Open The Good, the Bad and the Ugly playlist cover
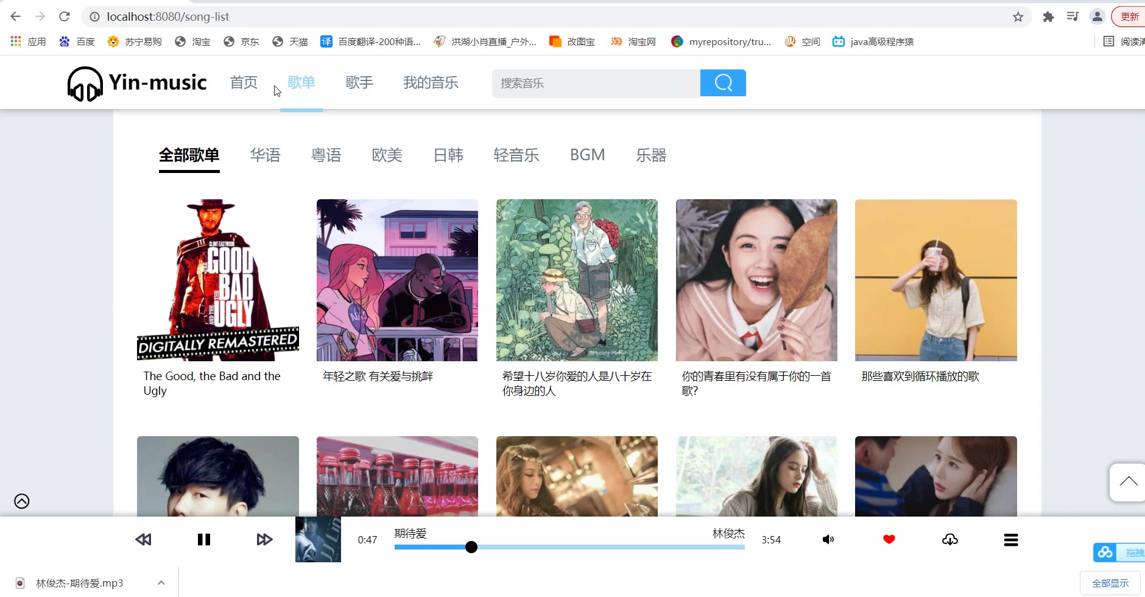Viewport: 1145px width, 597px height. (218, 280)
